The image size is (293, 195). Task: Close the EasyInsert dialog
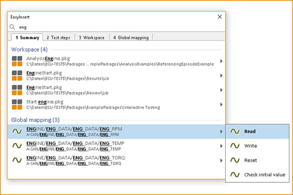click(219, 16)
